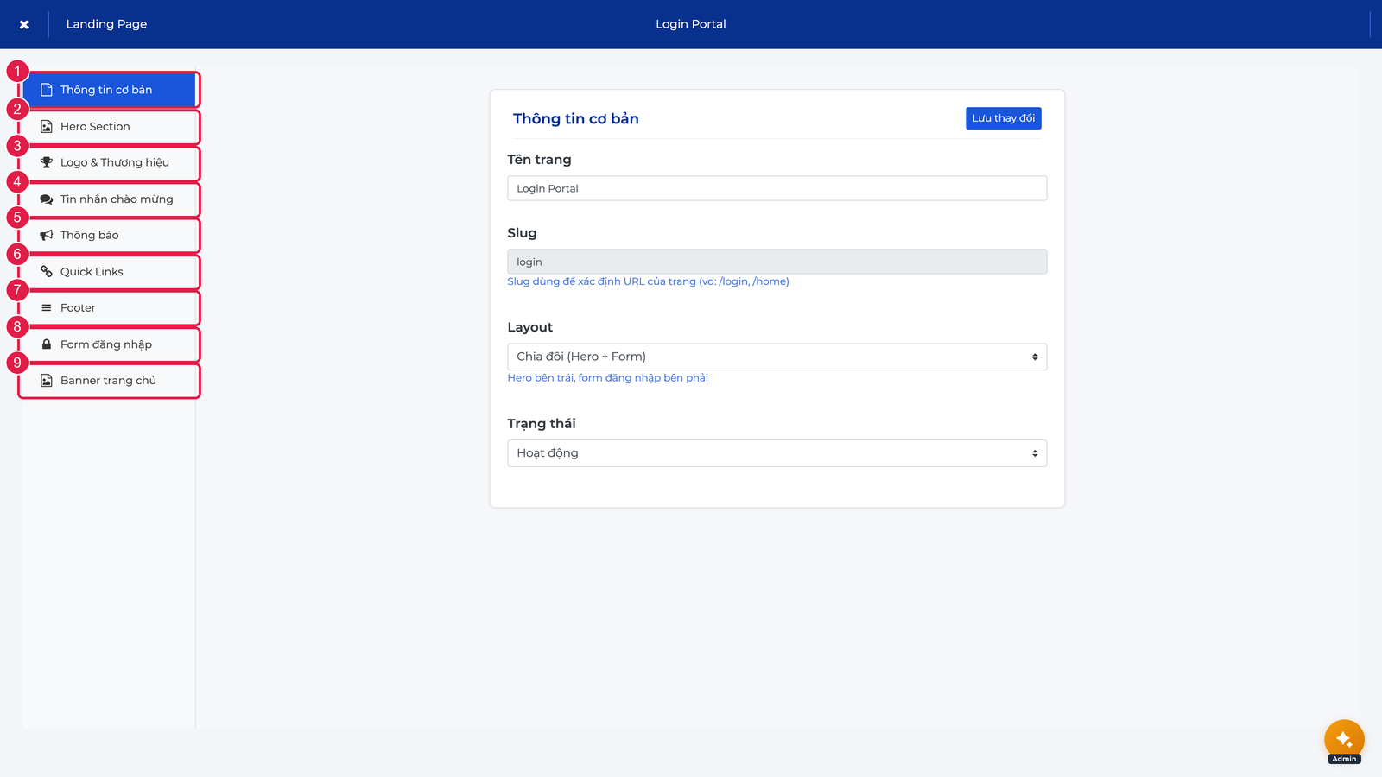Click the image icon beside Hero Section
Viewport: 1382px width, 777px height.
(47, 126)
